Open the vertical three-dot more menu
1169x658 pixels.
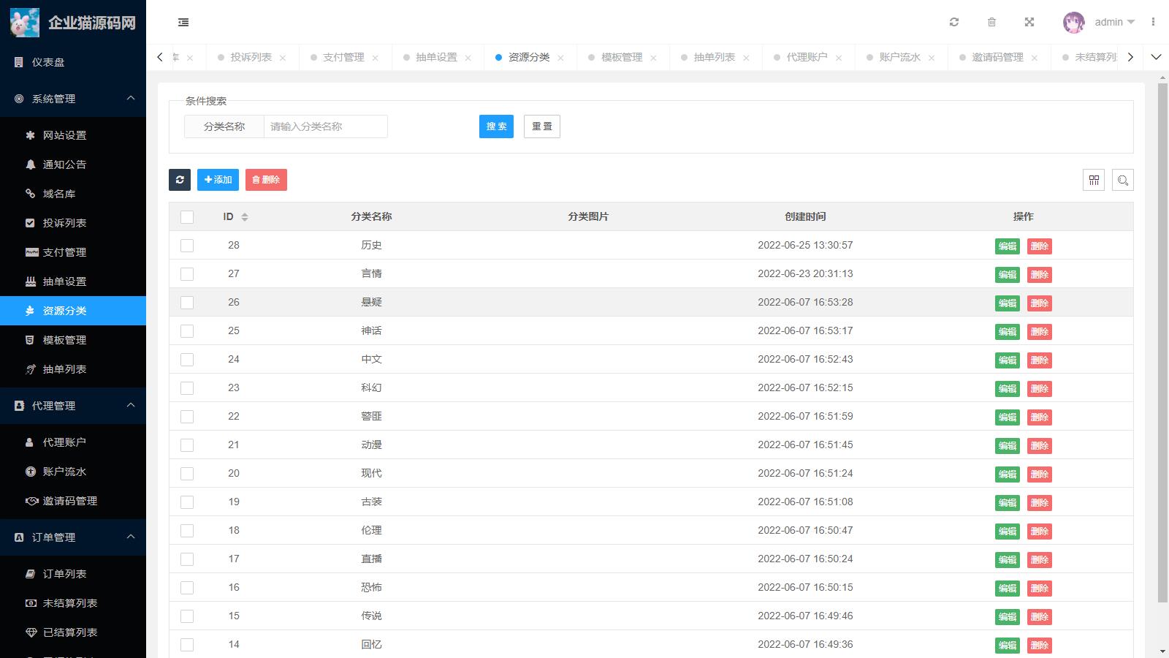click(x=1153, y=22)
